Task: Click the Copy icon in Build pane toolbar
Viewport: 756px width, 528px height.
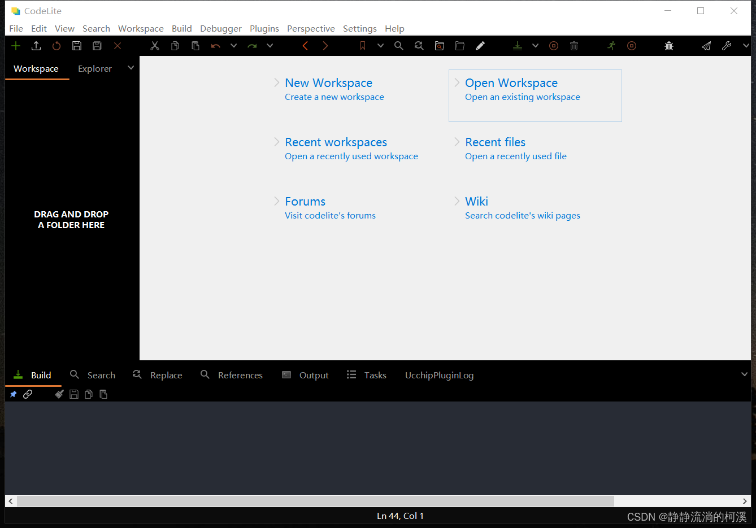Action: (89, 394)
